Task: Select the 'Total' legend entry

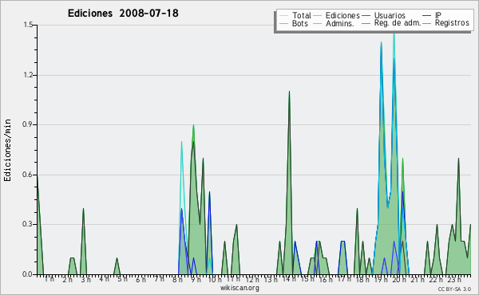Action: tap(301, 15)
